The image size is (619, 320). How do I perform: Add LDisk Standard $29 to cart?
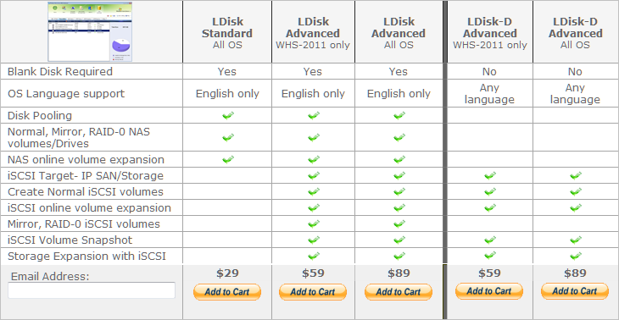[227, 292]
